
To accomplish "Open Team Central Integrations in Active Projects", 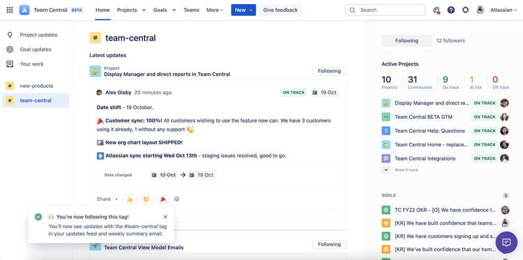I will [425, 159].
